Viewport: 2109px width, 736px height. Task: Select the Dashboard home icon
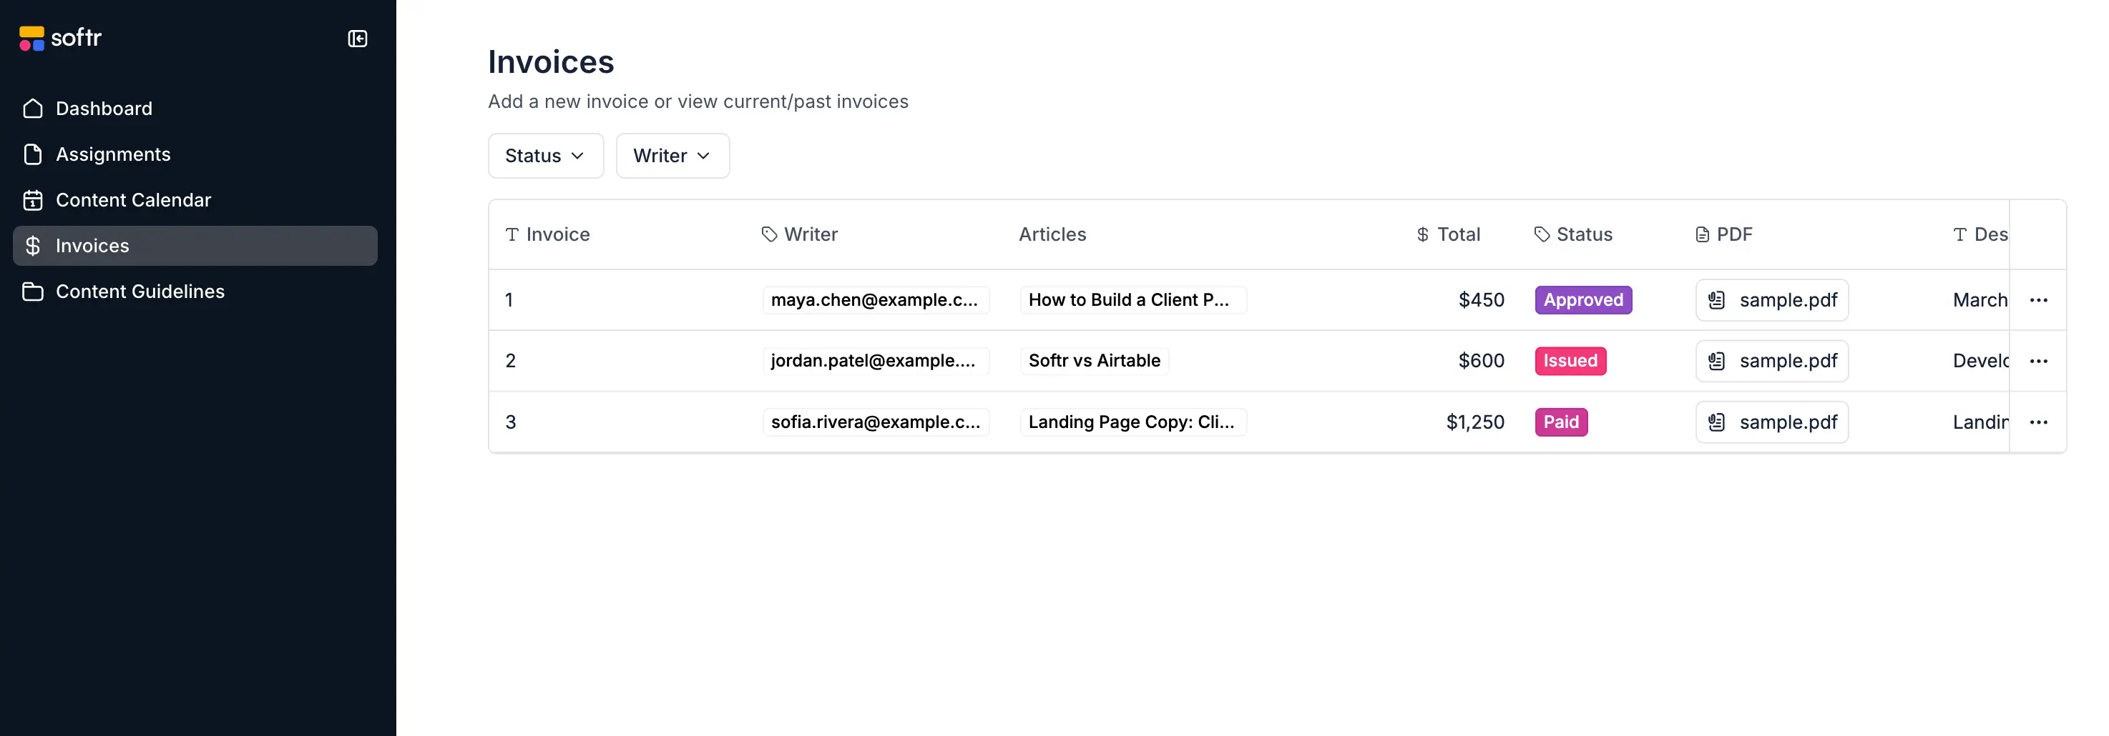coord(33,108)
